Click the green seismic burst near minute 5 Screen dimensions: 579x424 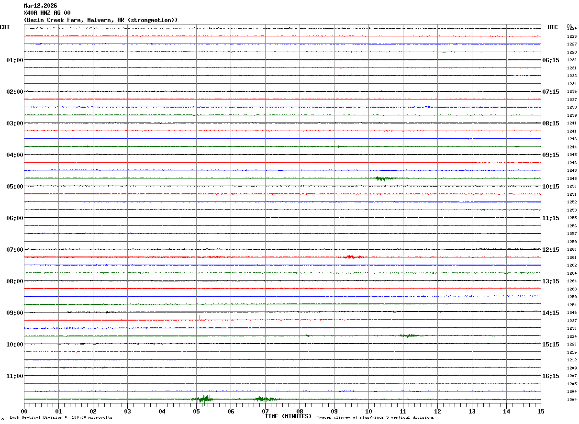(x=203, y=399)
